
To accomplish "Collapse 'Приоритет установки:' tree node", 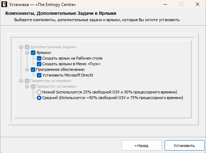I will pos(27,86).
